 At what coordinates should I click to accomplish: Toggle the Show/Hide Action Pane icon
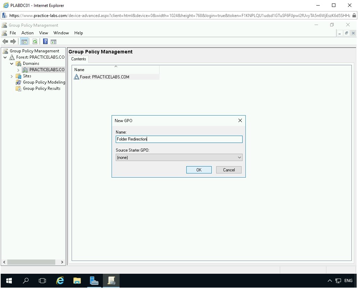tap(54, 42)
